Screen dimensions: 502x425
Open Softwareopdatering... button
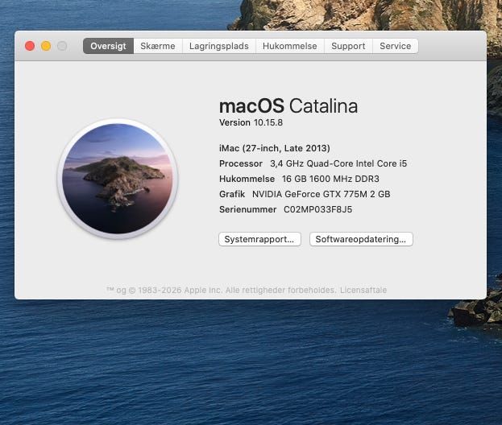[361, 239]
